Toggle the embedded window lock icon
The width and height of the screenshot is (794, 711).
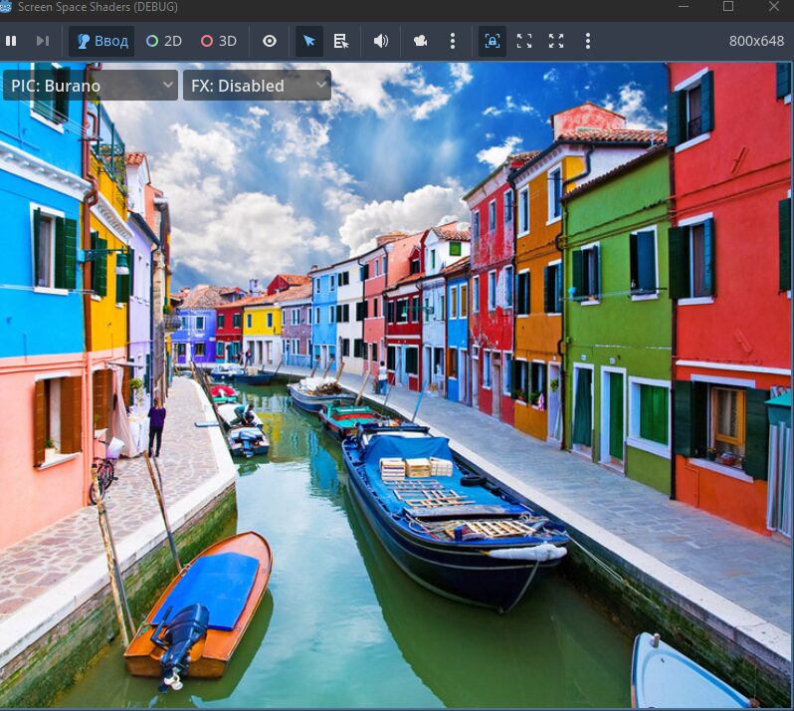(493, 41)
